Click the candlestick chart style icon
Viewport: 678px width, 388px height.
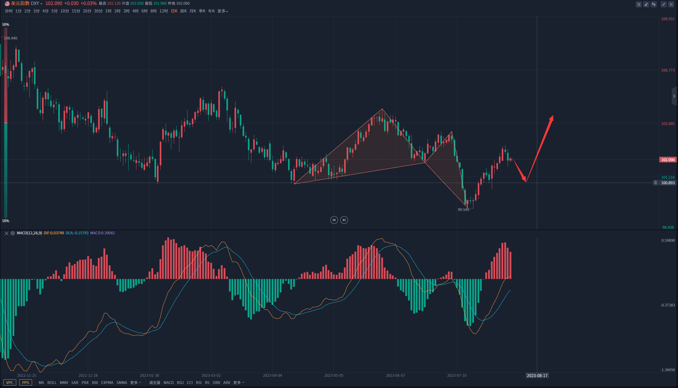654,4
